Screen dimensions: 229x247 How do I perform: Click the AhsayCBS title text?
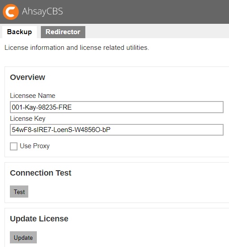42,12
